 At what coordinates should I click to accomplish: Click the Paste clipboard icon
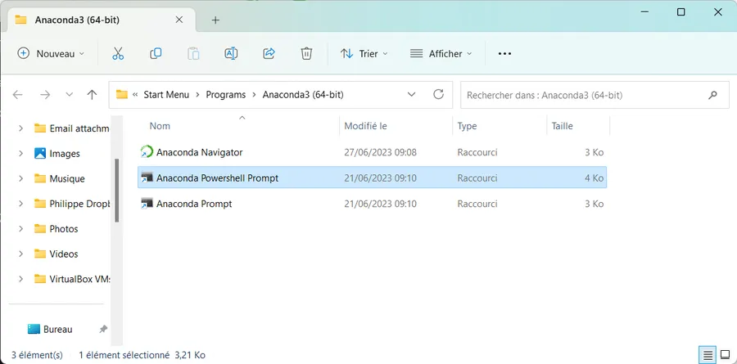tap(193, 53)
